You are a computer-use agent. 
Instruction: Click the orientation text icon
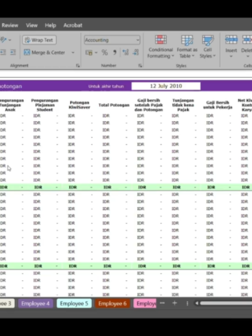tap(3, 40)
